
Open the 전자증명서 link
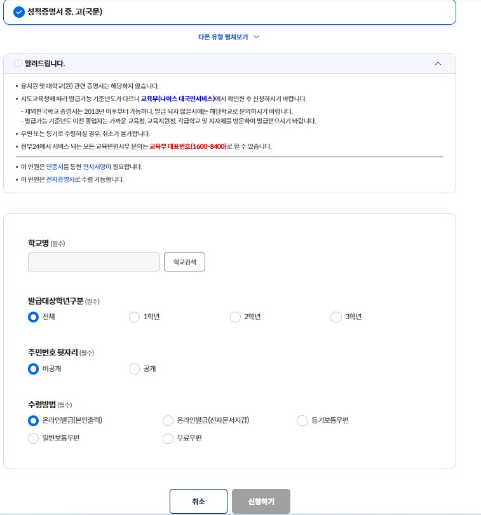pos(60,180)
